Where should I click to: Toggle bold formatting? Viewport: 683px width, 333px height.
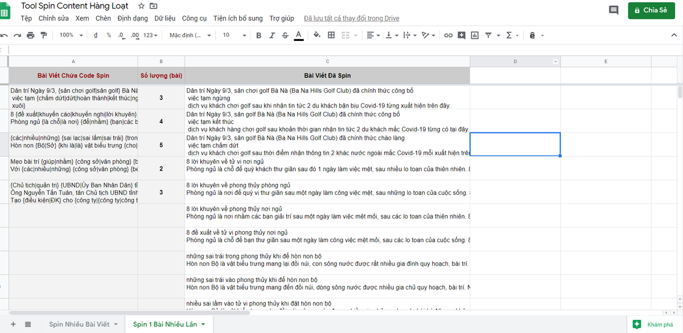(258, 35)
